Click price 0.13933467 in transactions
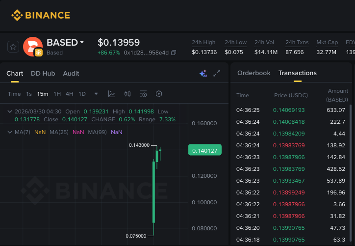Screen dimensions: 355x246 289,181
